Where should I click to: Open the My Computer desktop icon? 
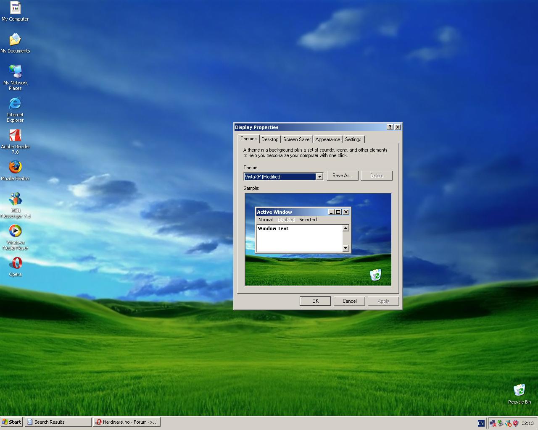tap(15, 12)
